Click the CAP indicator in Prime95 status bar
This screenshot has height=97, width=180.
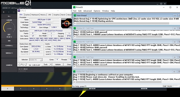(164, 86)
